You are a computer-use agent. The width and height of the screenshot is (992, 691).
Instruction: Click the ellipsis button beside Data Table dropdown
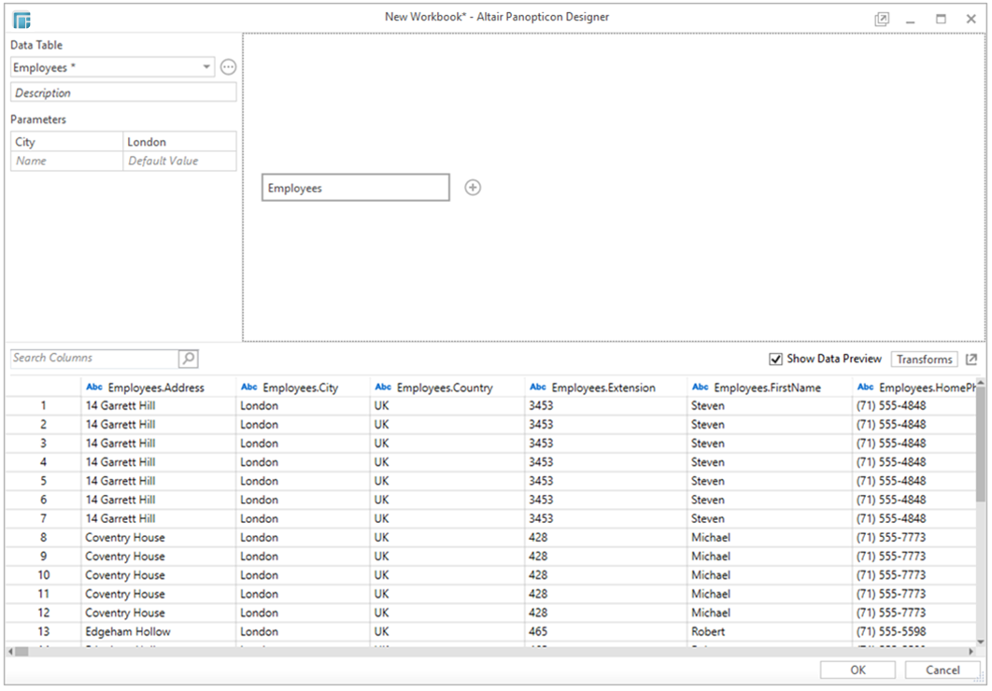228,67
